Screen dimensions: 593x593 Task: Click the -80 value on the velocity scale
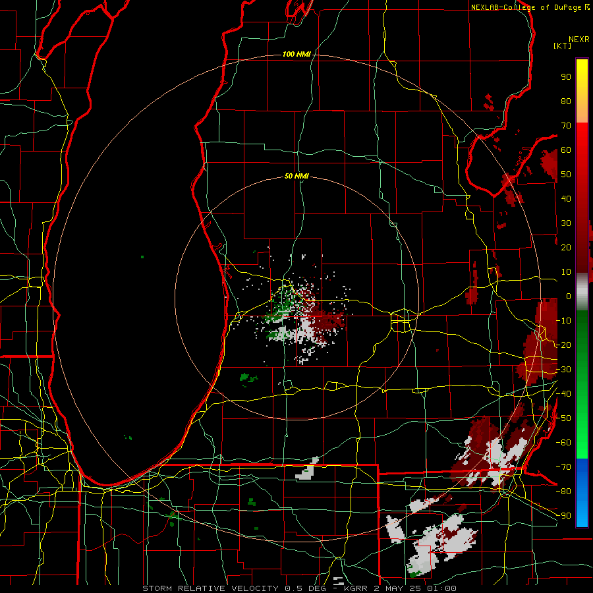coord(563,492)
